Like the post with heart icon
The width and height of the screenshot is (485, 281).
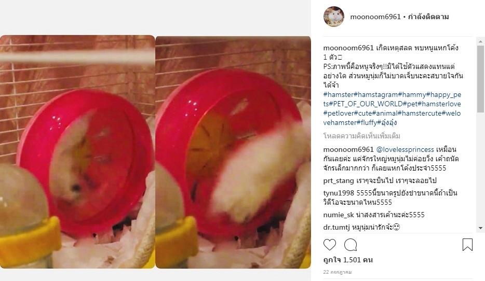click(329, 245)
